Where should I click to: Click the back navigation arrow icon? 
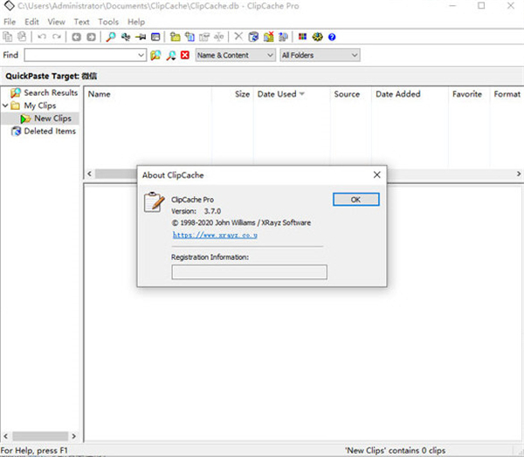click(77, 38)
